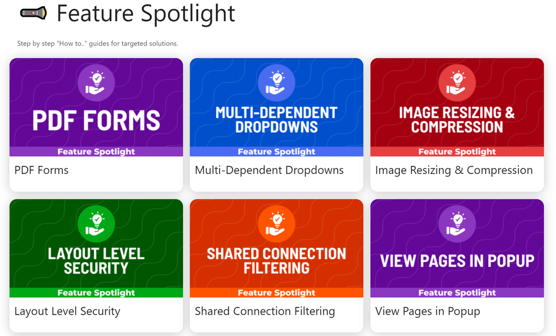
Task: Click the orange lightbulb icon on Shared Connection Filtering
Action: coord(276,224)
